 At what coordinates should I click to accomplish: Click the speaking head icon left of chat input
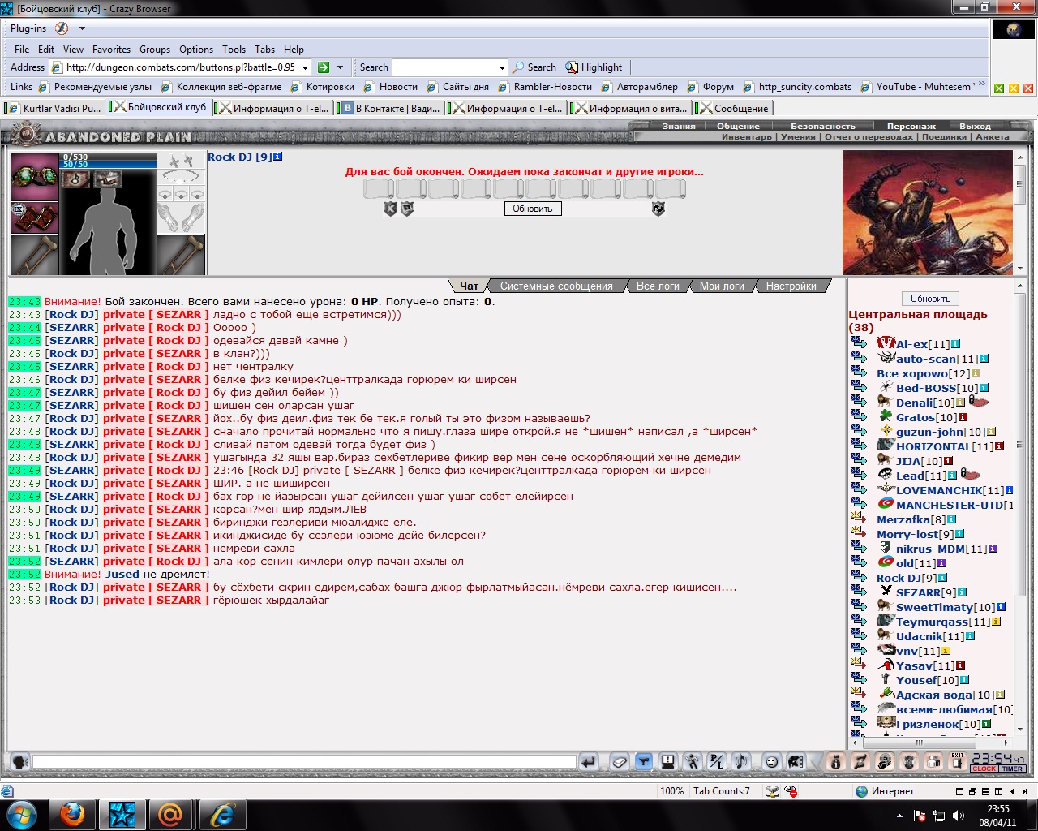click(x=19, y=761)
